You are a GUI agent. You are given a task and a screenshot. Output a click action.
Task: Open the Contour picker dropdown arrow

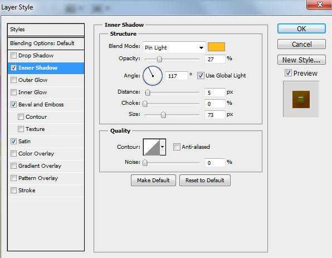tap(163, 147)
